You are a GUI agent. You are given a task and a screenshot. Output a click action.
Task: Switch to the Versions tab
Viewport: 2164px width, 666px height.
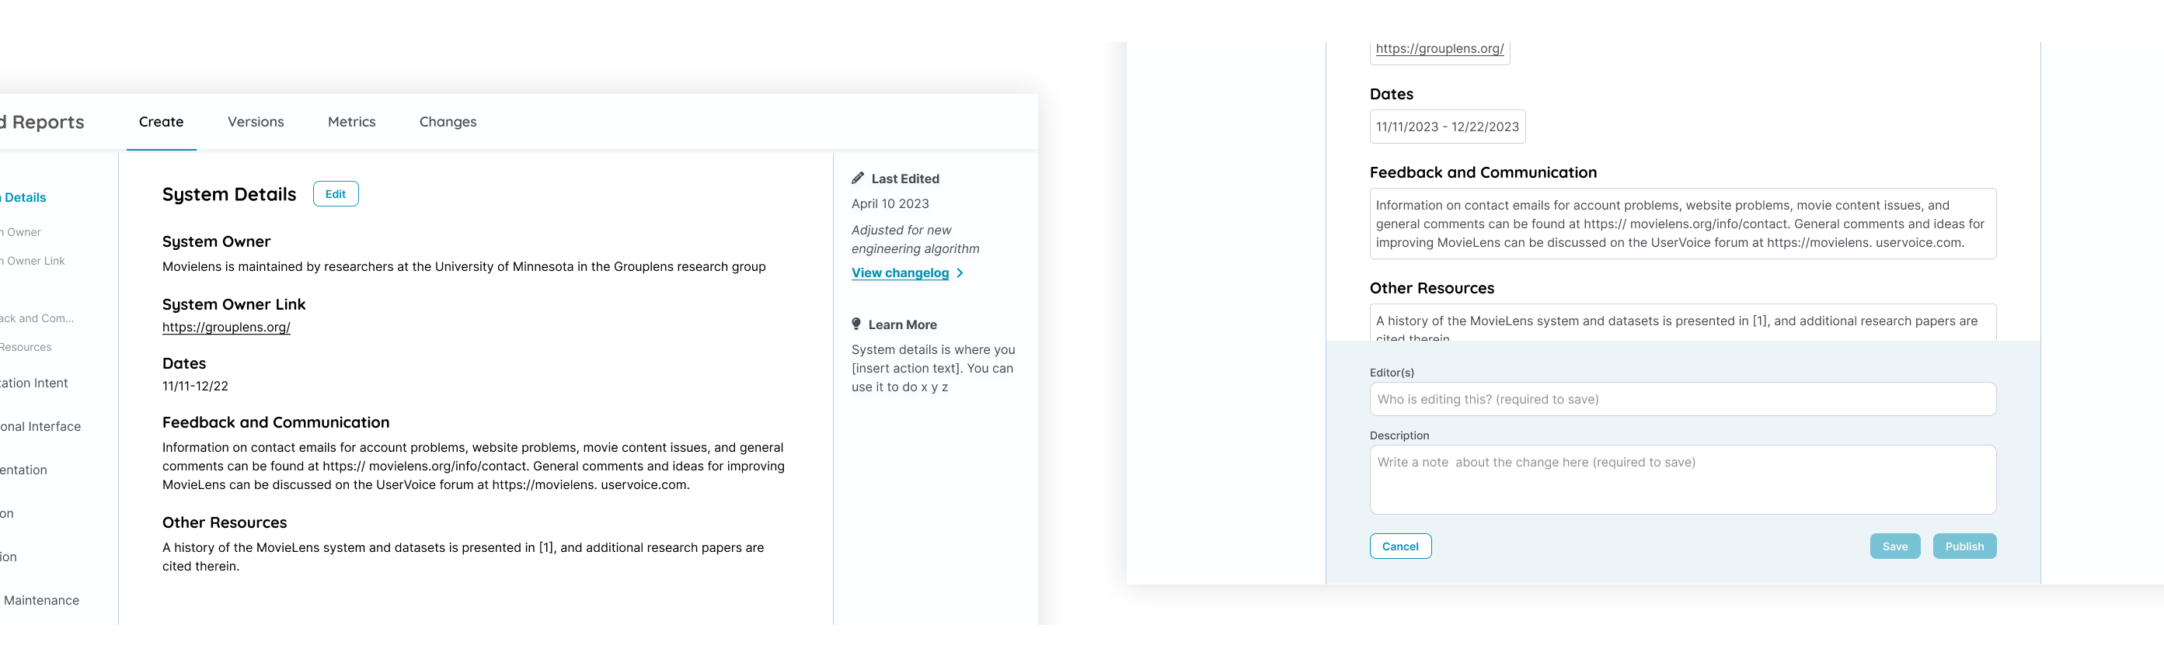pyautogui.click(x=256, y=122)
